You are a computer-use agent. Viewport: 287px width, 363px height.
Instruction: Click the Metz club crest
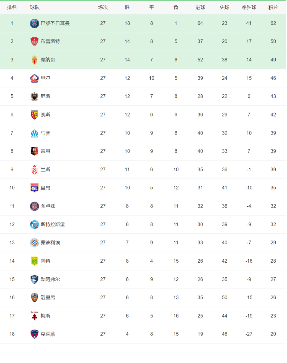[x=34, y=316]
